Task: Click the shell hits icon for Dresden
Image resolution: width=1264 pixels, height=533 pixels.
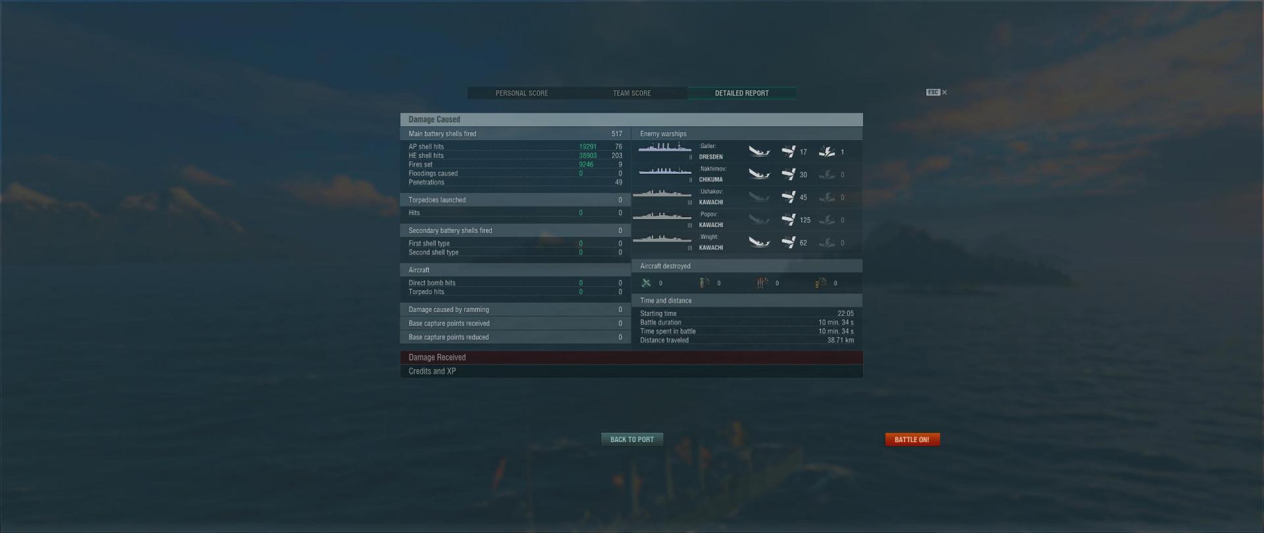Action: (789, 152)
